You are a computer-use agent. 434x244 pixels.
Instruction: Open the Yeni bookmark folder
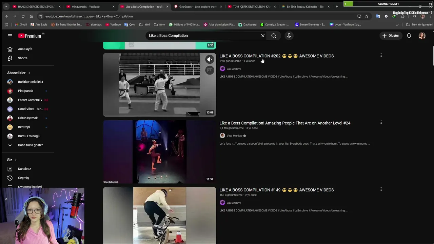(x=144, y=24)
